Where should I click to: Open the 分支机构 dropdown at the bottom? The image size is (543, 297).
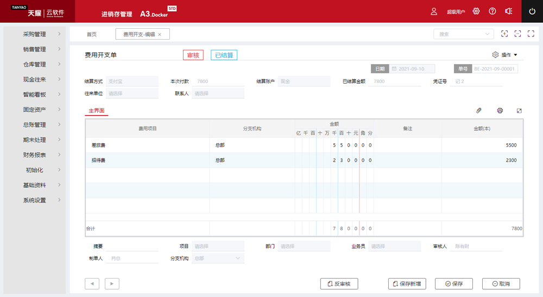pyautogui.click(x=218, y=258)
